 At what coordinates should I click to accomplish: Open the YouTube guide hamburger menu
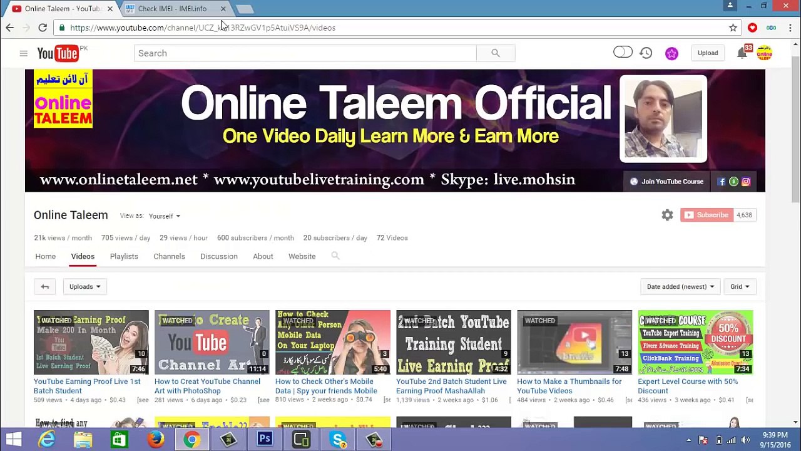tap(23, 53)
